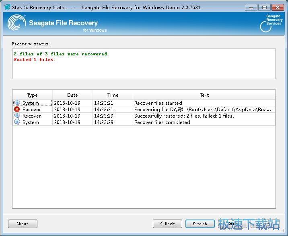Maximize the Seagate File Recovery window
Image resolution: width=288 pixels, height=236 pixels.
[x=264, y=8]
